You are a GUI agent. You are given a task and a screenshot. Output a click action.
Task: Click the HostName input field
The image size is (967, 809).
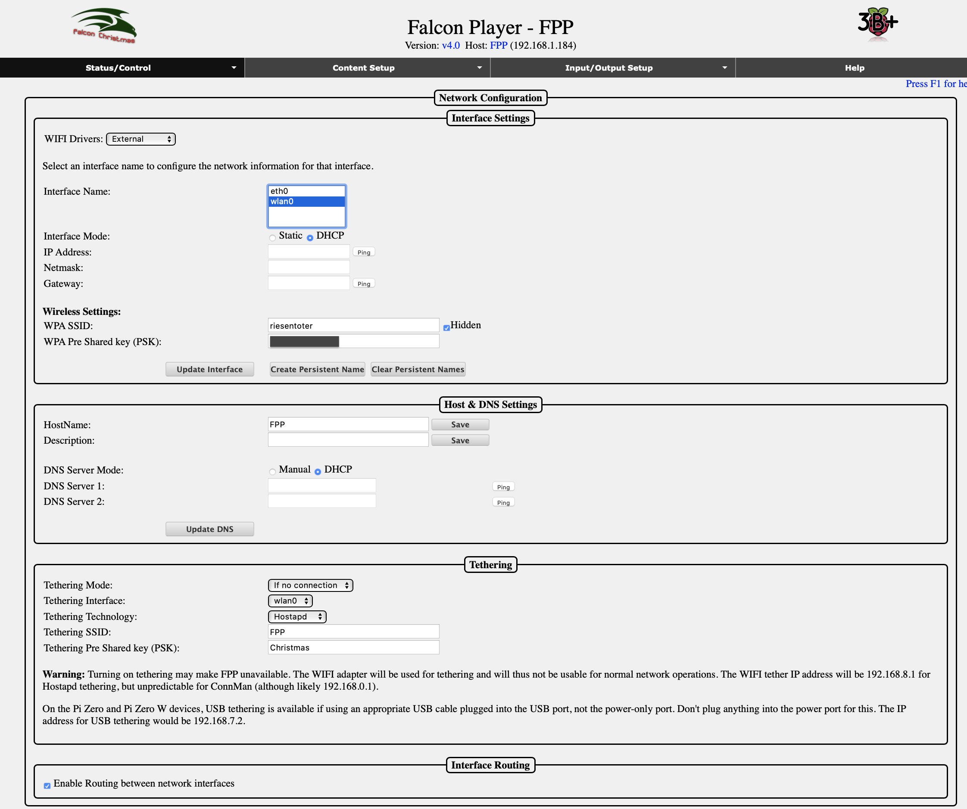point(348,424)
